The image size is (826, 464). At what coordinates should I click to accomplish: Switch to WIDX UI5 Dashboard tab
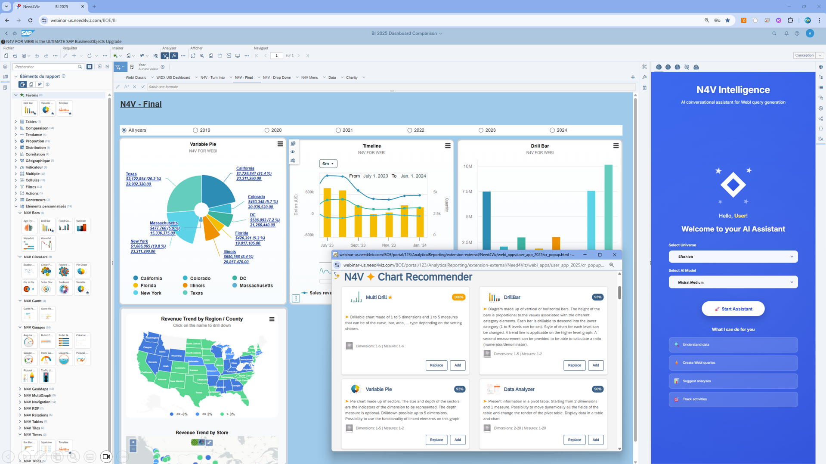173,77
